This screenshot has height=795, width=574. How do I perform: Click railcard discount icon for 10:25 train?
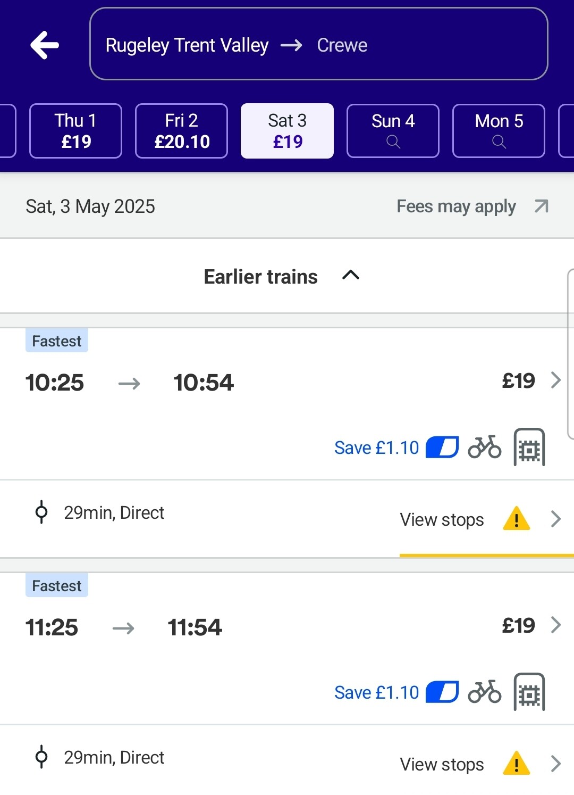[x=442, y=447]
